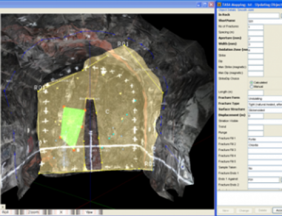Click the Roll thumbwheel control

click(x=10, y=212)
